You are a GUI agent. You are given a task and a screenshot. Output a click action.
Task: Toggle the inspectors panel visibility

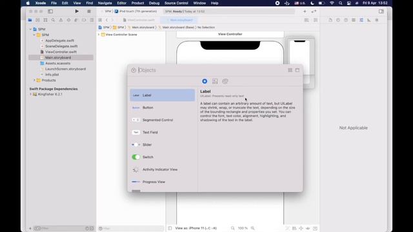click(381, 12)
